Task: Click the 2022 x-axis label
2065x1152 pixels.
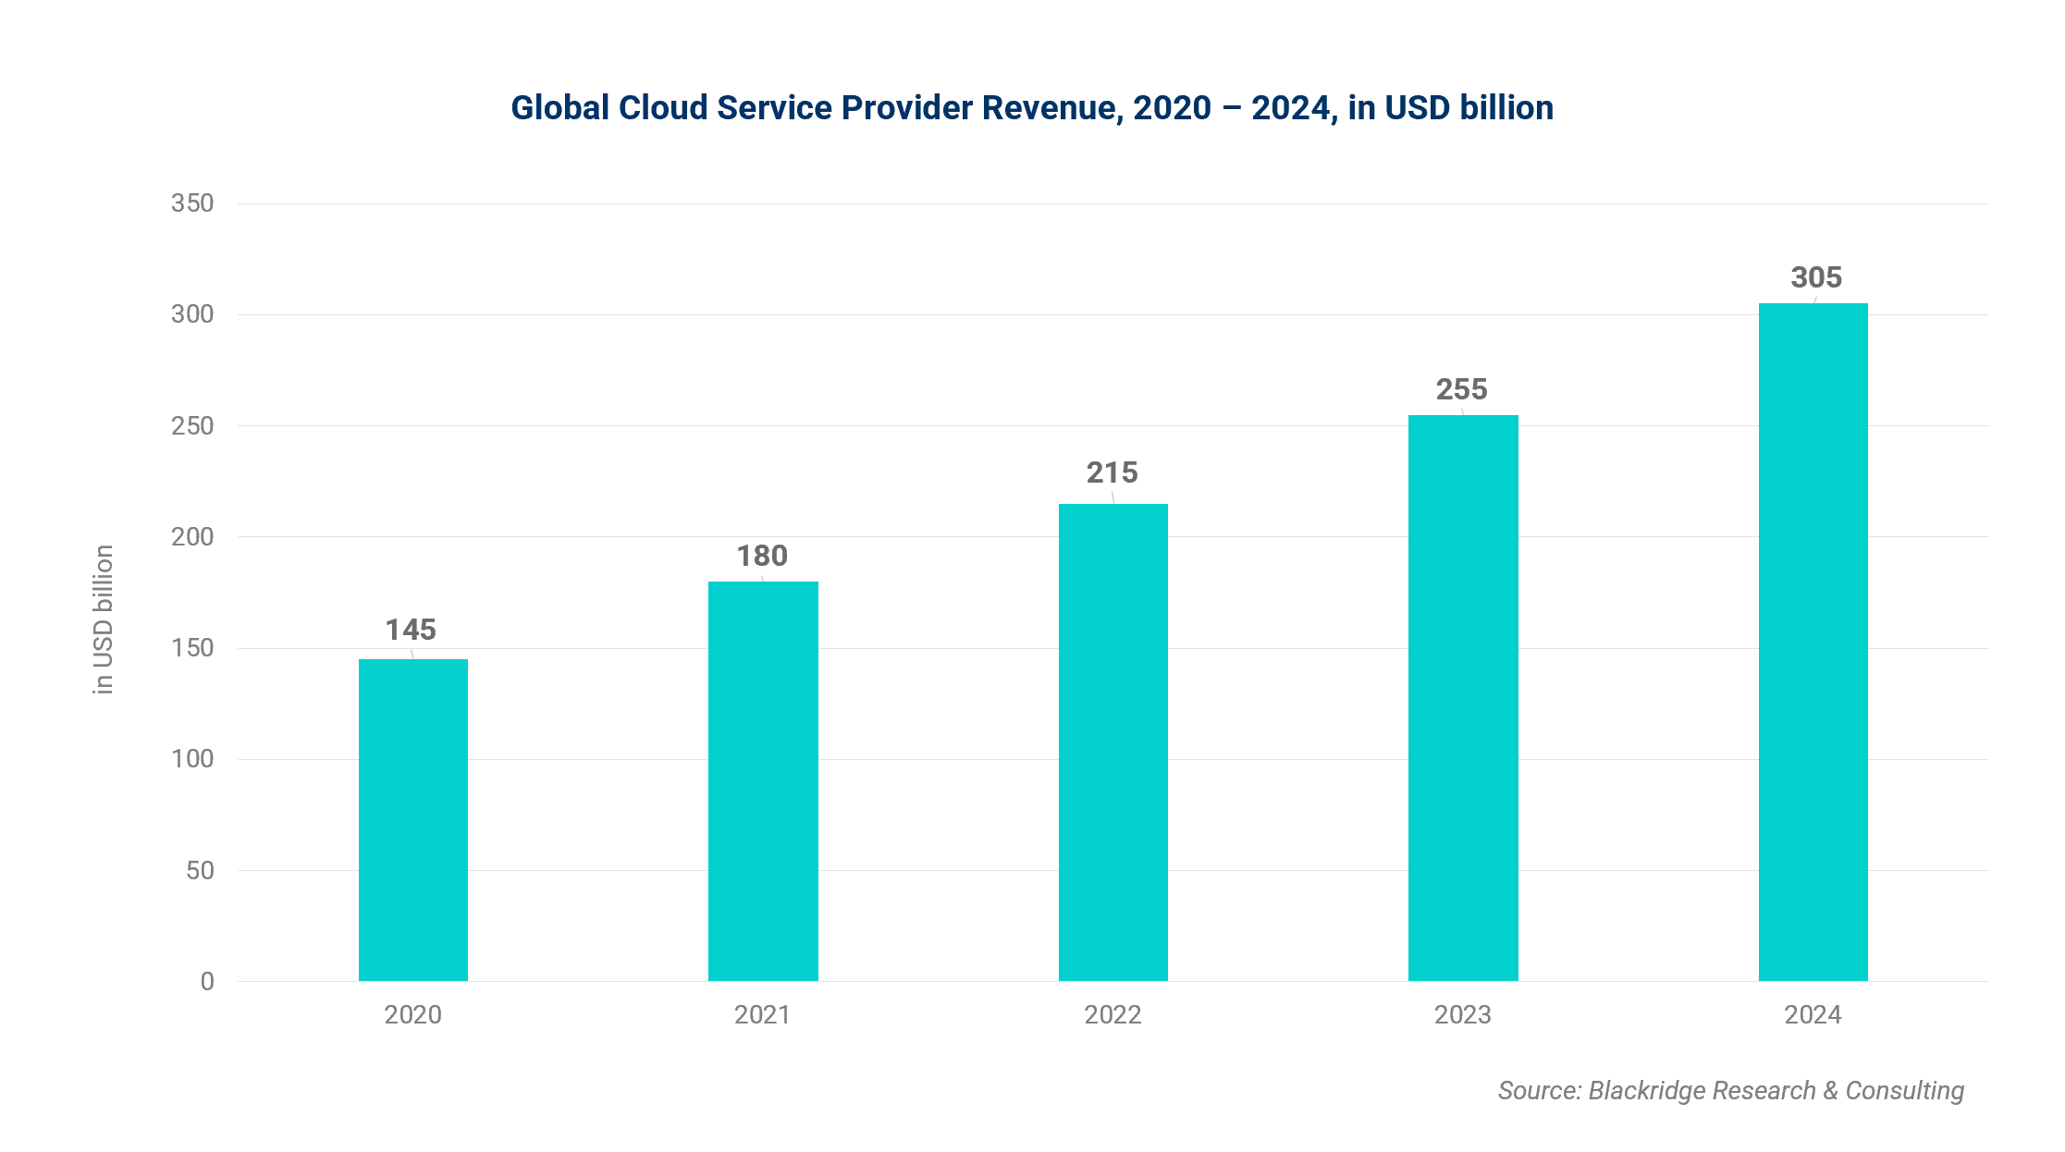Action: pos(1112,1015)
